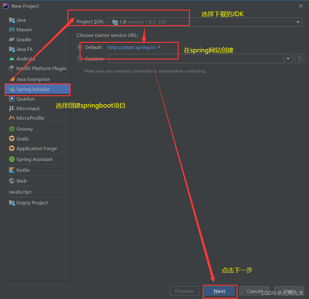Image resolution: width=309 pixels, height=299 pixels.
Task: Click the Previous button
Action: tap(185, 291)
